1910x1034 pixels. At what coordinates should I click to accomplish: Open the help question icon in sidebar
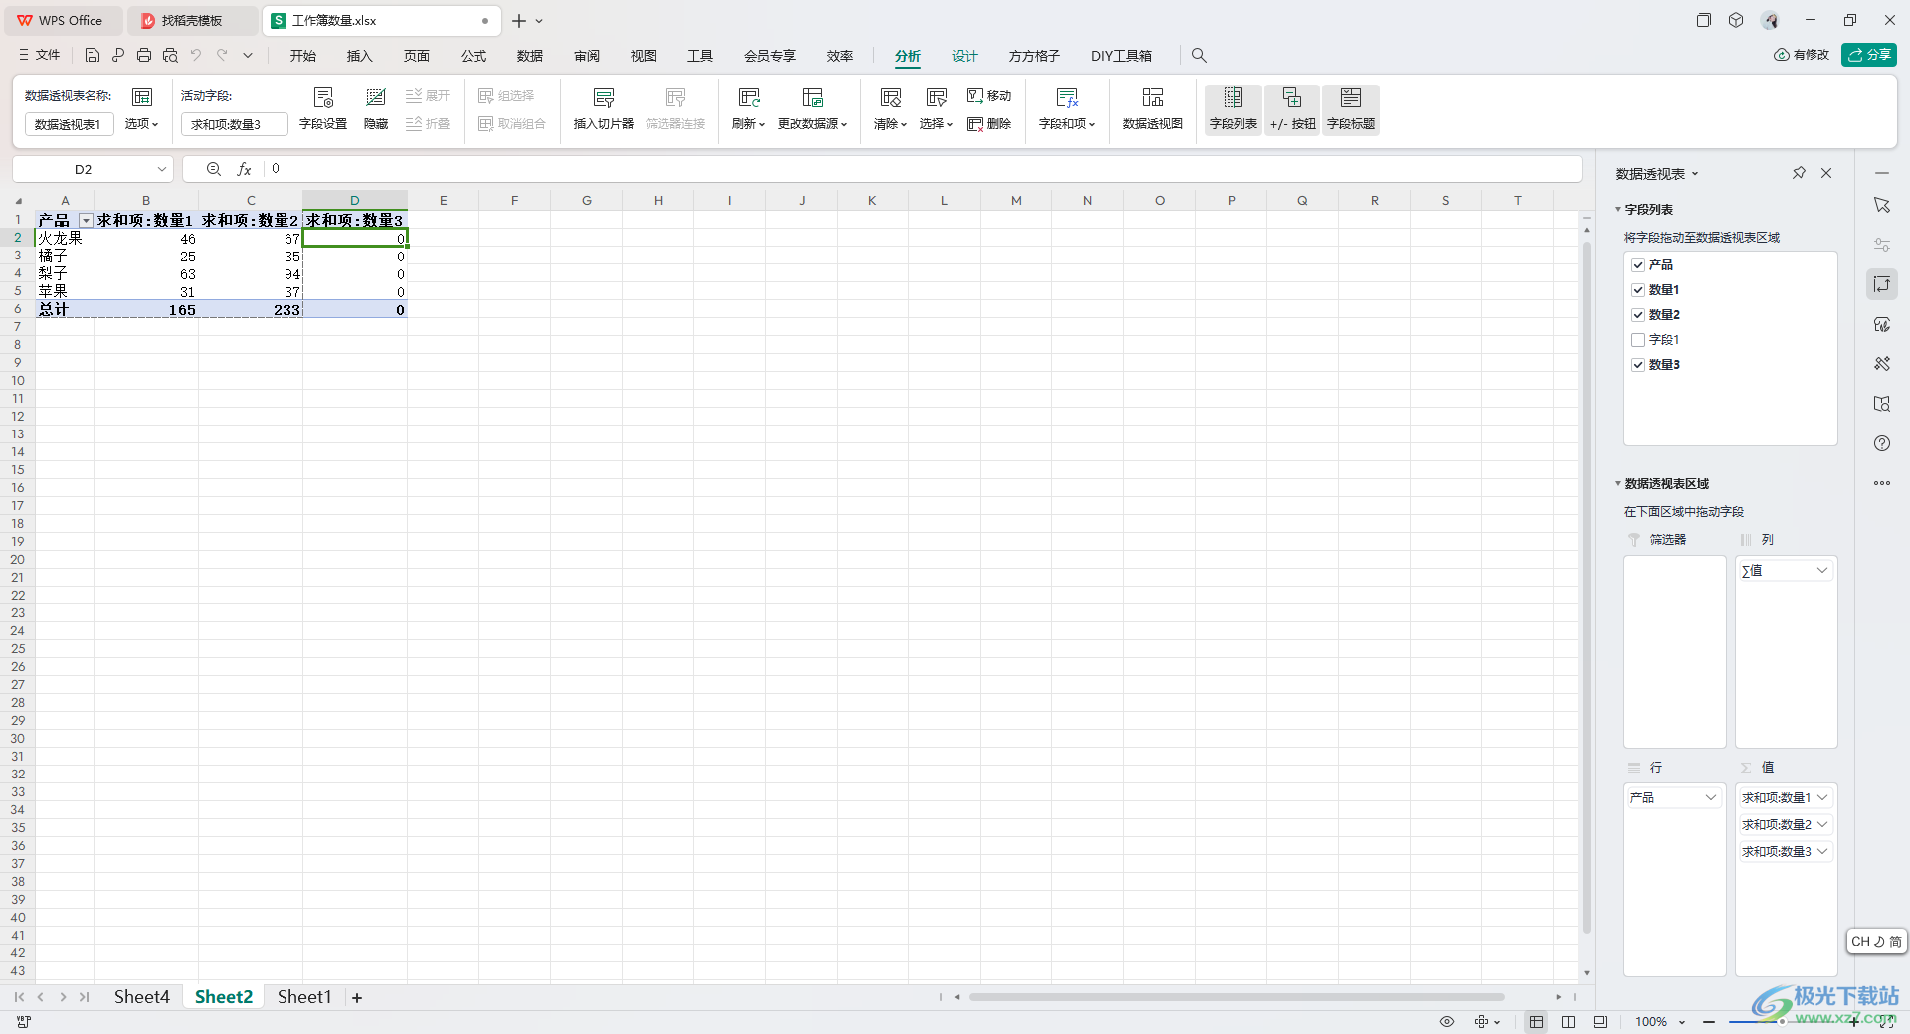coord(1882,443)
